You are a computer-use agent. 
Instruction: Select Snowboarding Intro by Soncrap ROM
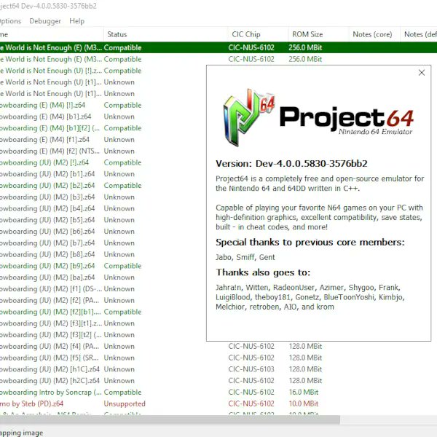[51, 393]
